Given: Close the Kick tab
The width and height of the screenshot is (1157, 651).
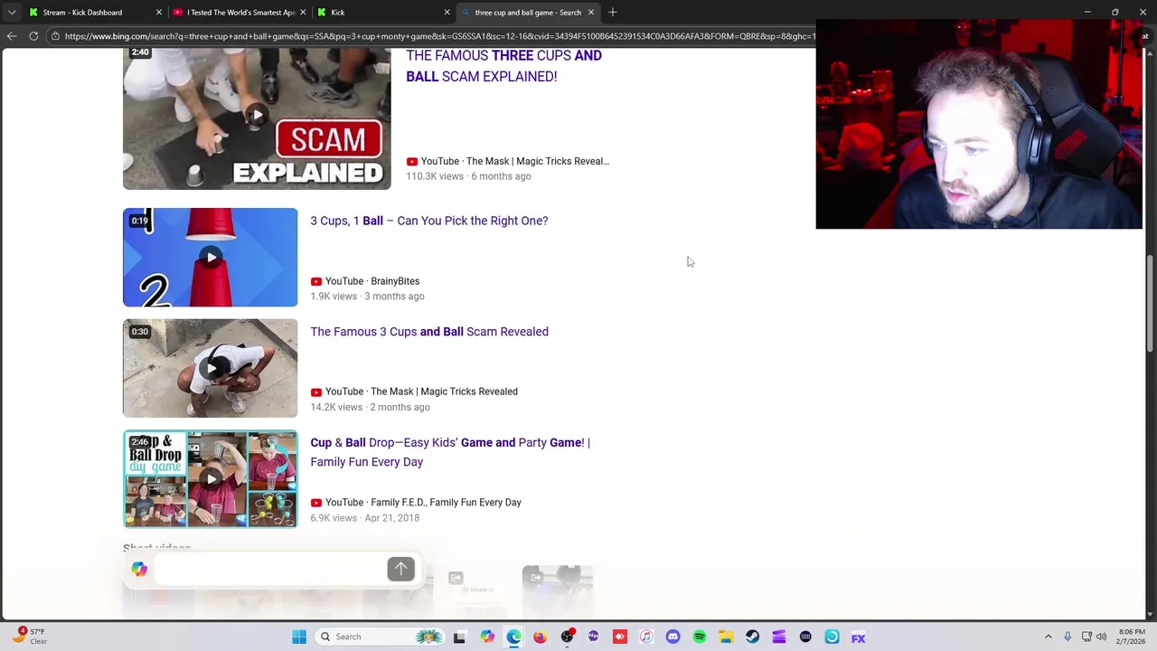Looking at the screenshot, I should click(x=447, y=12).
